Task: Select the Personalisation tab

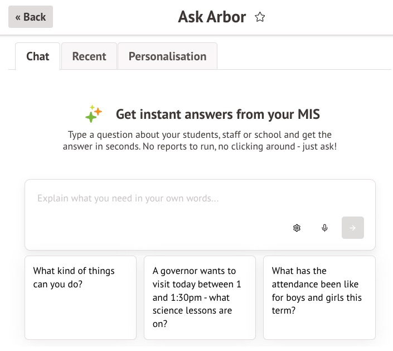Action: (x=167, y=56)
